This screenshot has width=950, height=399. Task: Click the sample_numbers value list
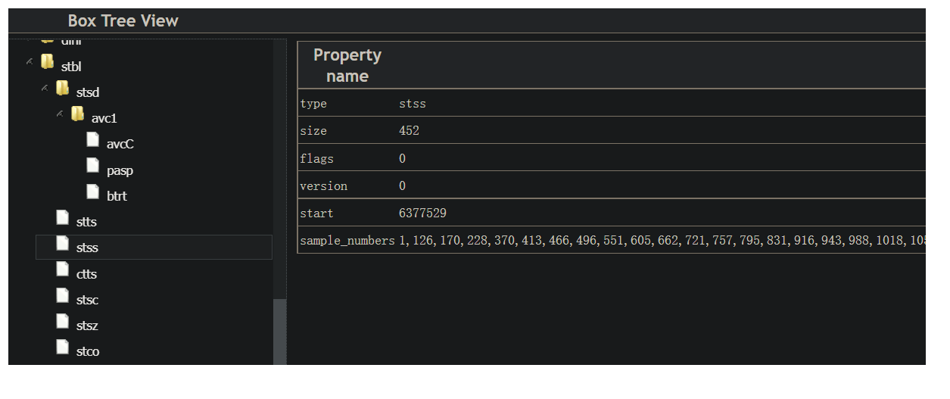point(662,241)
